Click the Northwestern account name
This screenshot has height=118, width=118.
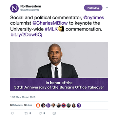(31, 6)
